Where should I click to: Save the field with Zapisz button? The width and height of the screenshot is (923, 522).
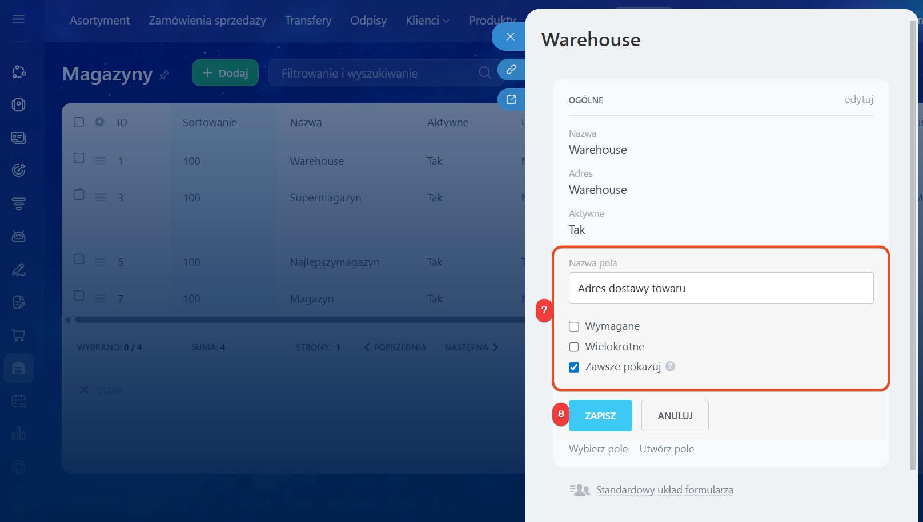click(600, 415)
